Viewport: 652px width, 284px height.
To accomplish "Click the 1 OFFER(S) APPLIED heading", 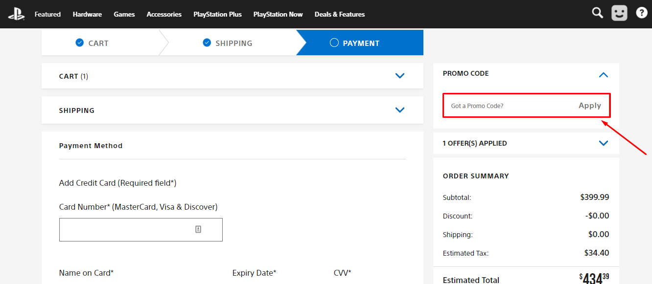I will (475, 143).
